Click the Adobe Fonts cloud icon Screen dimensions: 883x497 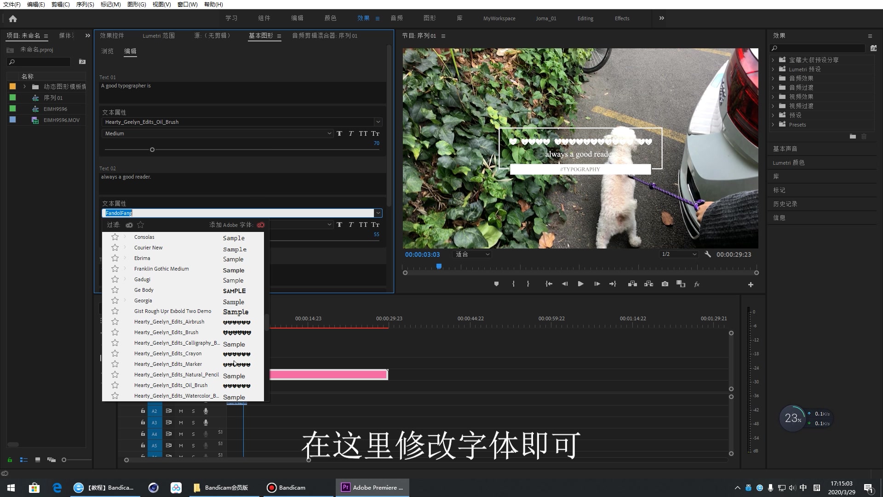point(261,225)
